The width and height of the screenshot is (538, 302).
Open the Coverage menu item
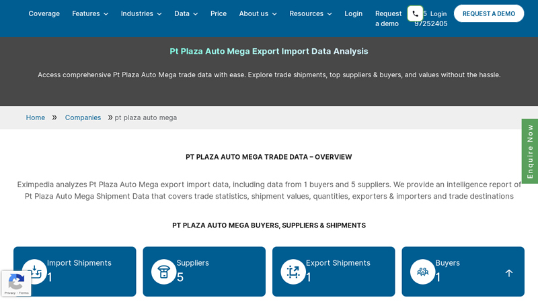click(x=44, y=13)
